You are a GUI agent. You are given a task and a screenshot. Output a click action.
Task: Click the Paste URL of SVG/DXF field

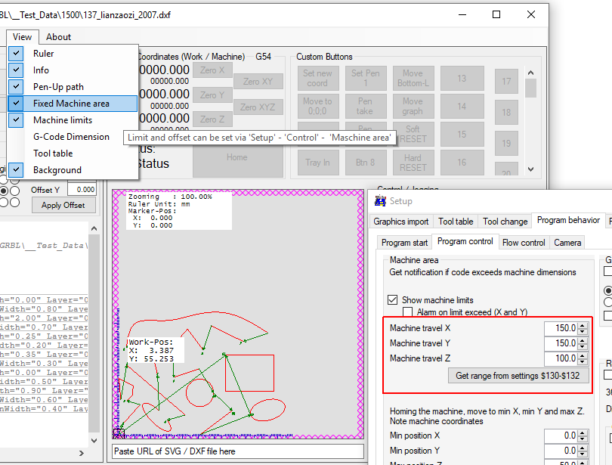point(237,451)
